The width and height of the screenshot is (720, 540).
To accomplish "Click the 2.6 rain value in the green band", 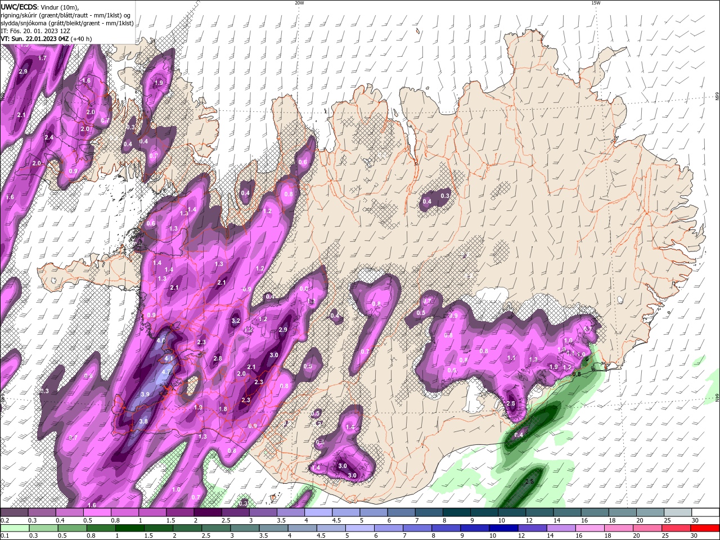I will pyautogui.click(x=529, y=482).
